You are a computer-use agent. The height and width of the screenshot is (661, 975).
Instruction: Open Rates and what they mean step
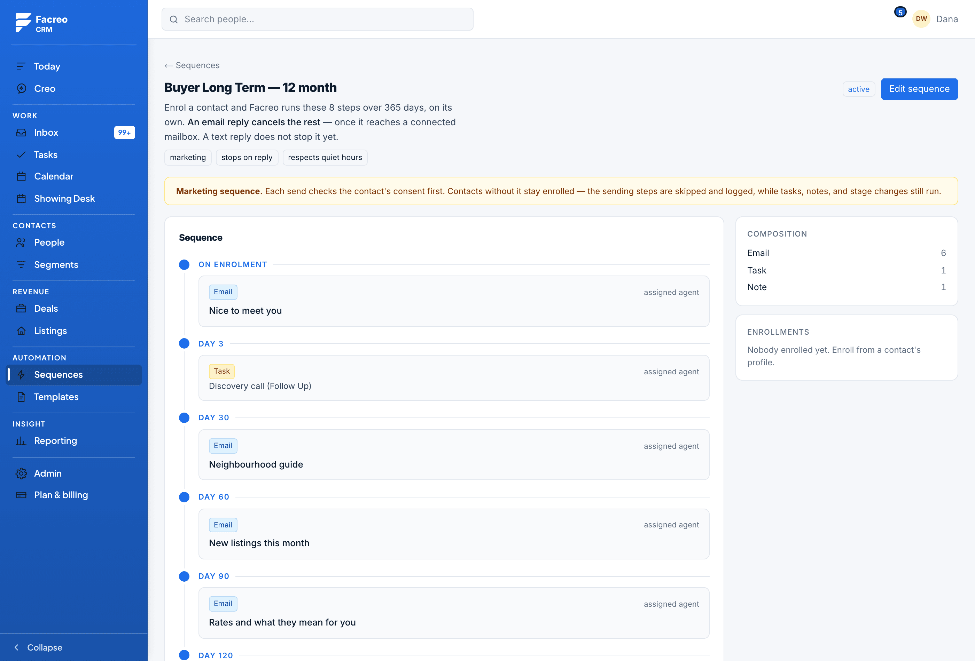point(454,613)
